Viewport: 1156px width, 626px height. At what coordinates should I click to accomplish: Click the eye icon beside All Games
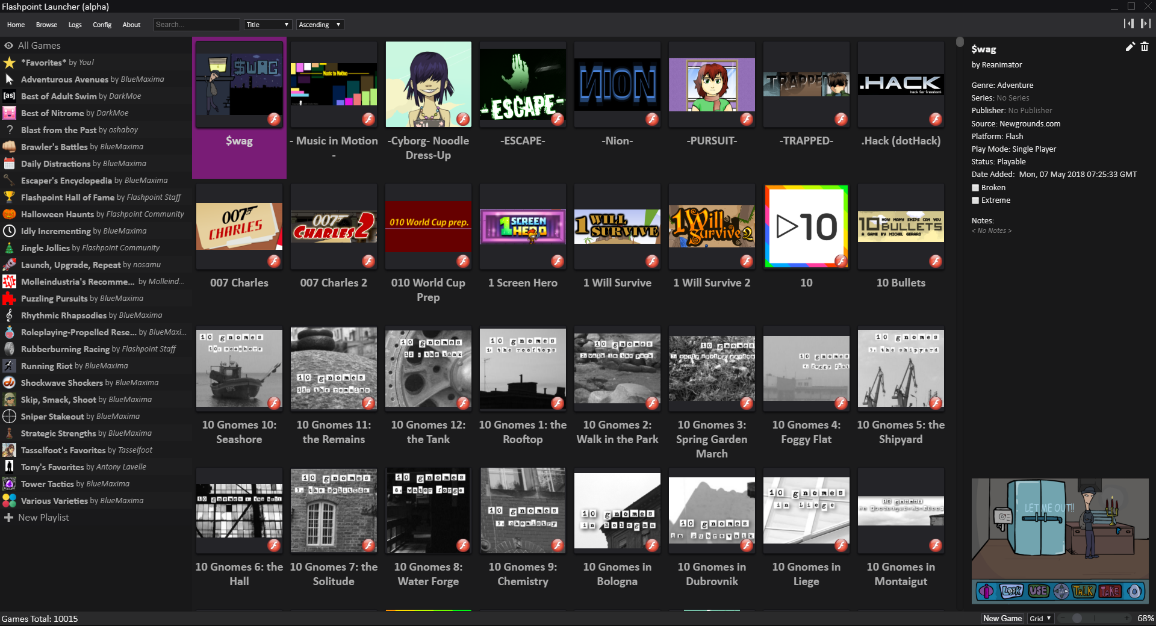pos(8,46)
